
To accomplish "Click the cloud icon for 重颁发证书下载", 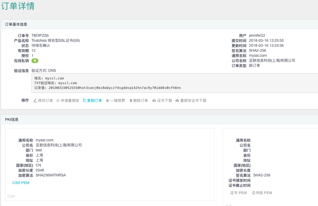I will [x=177, y=101].
